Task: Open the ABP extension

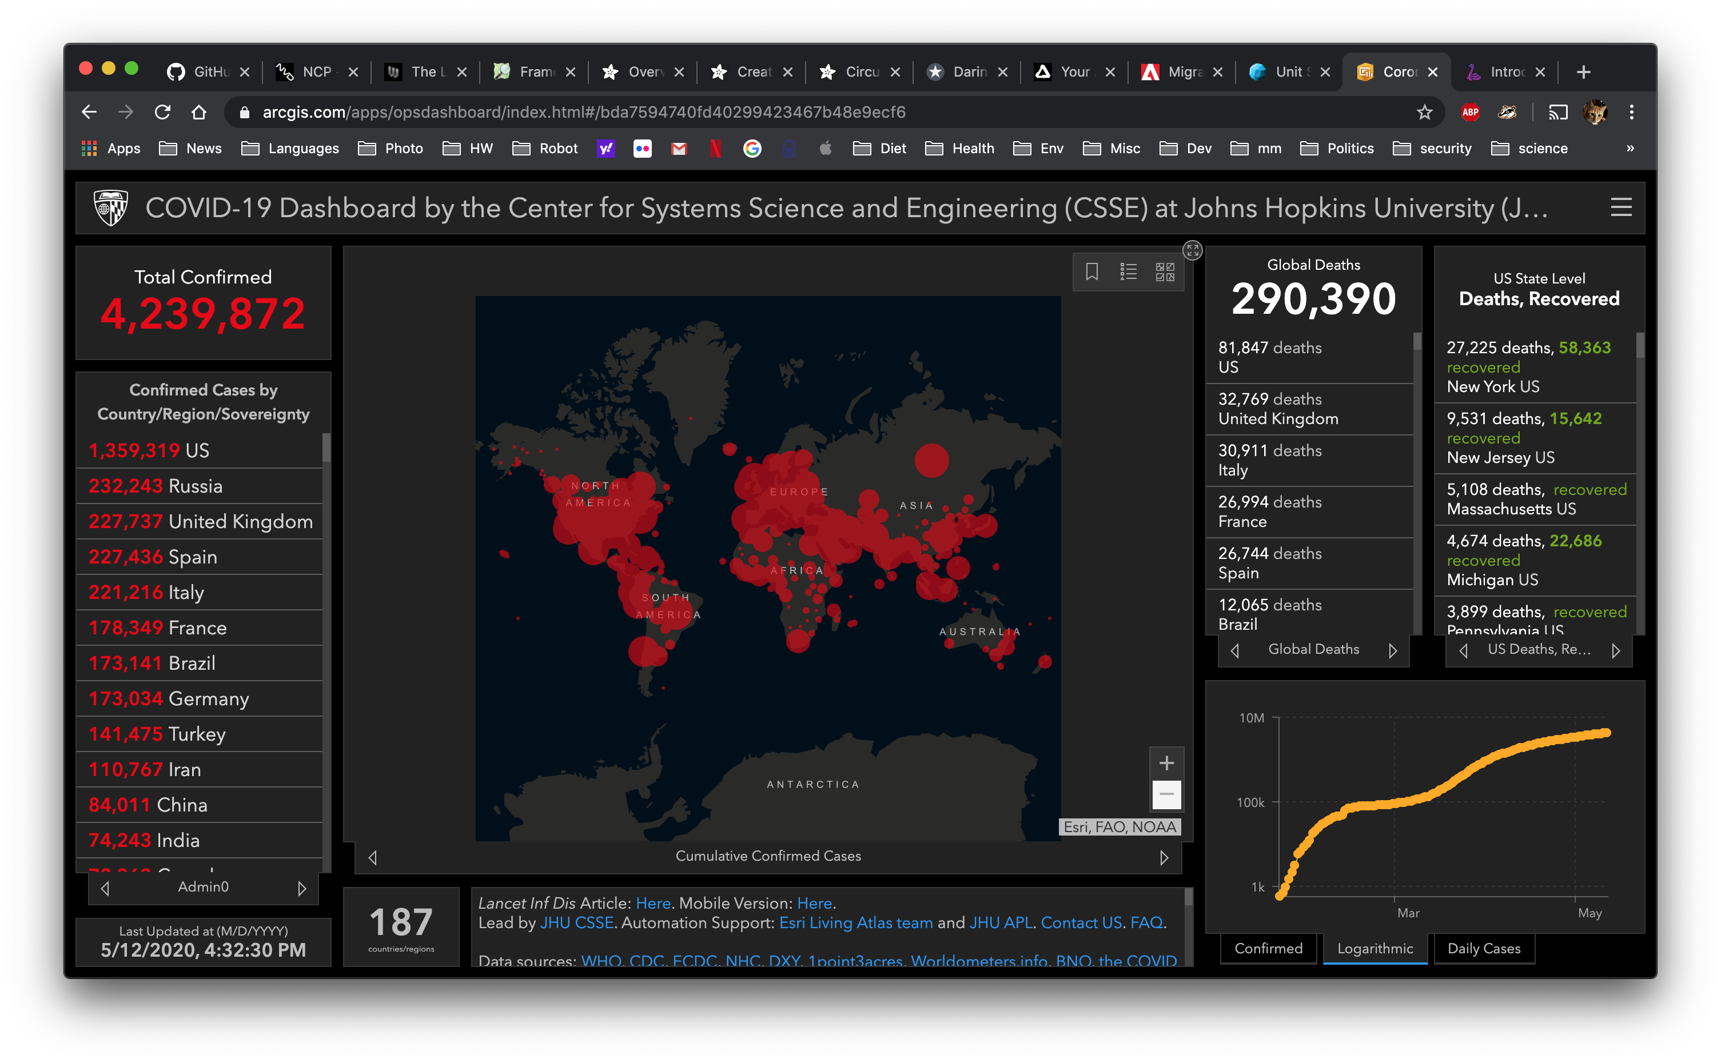Action: (1470, 112)
